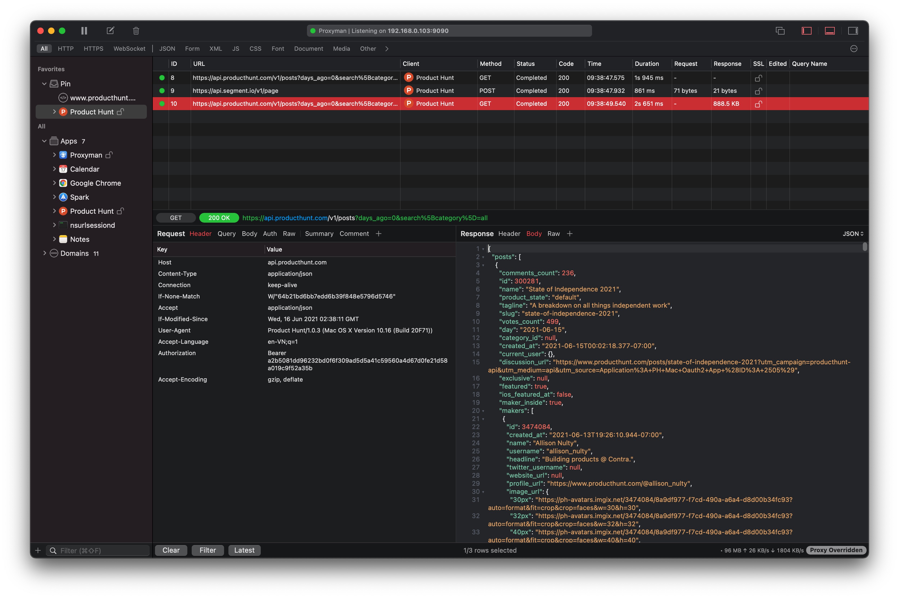Click the Product Hunt client icon in row 9
This screenshot has height=598, width=899.
pos(409,90)
